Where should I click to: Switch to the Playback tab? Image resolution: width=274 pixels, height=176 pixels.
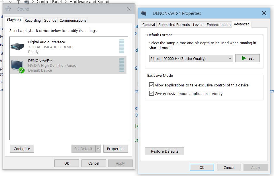click(14, 20)
